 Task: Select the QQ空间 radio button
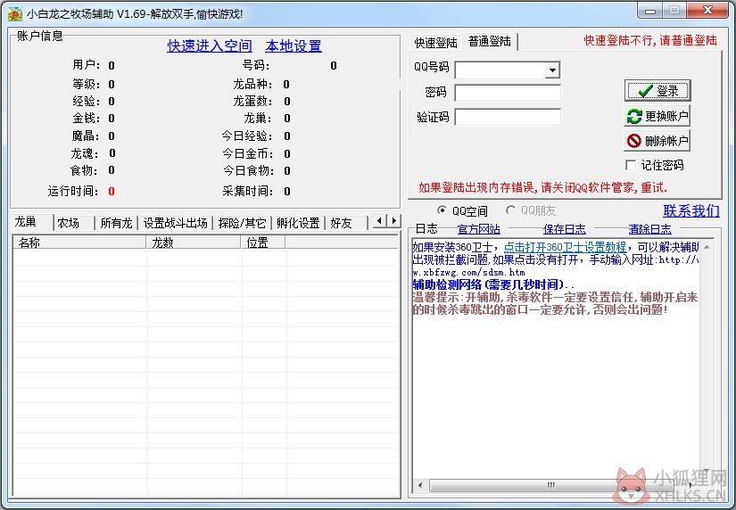pos(442,210)
